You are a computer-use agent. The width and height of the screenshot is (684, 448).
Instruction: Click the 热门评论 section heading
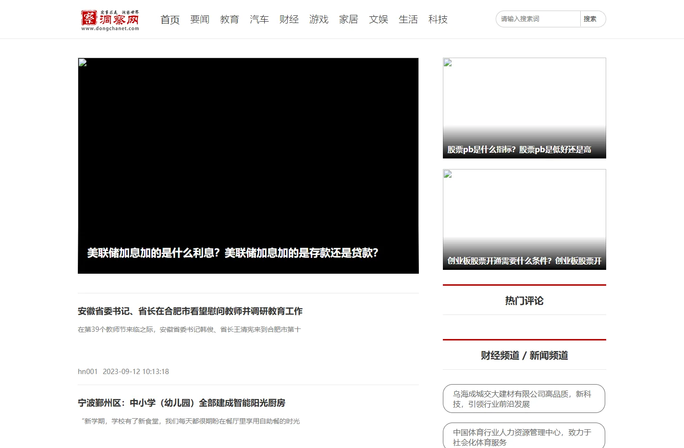[525, 301]
